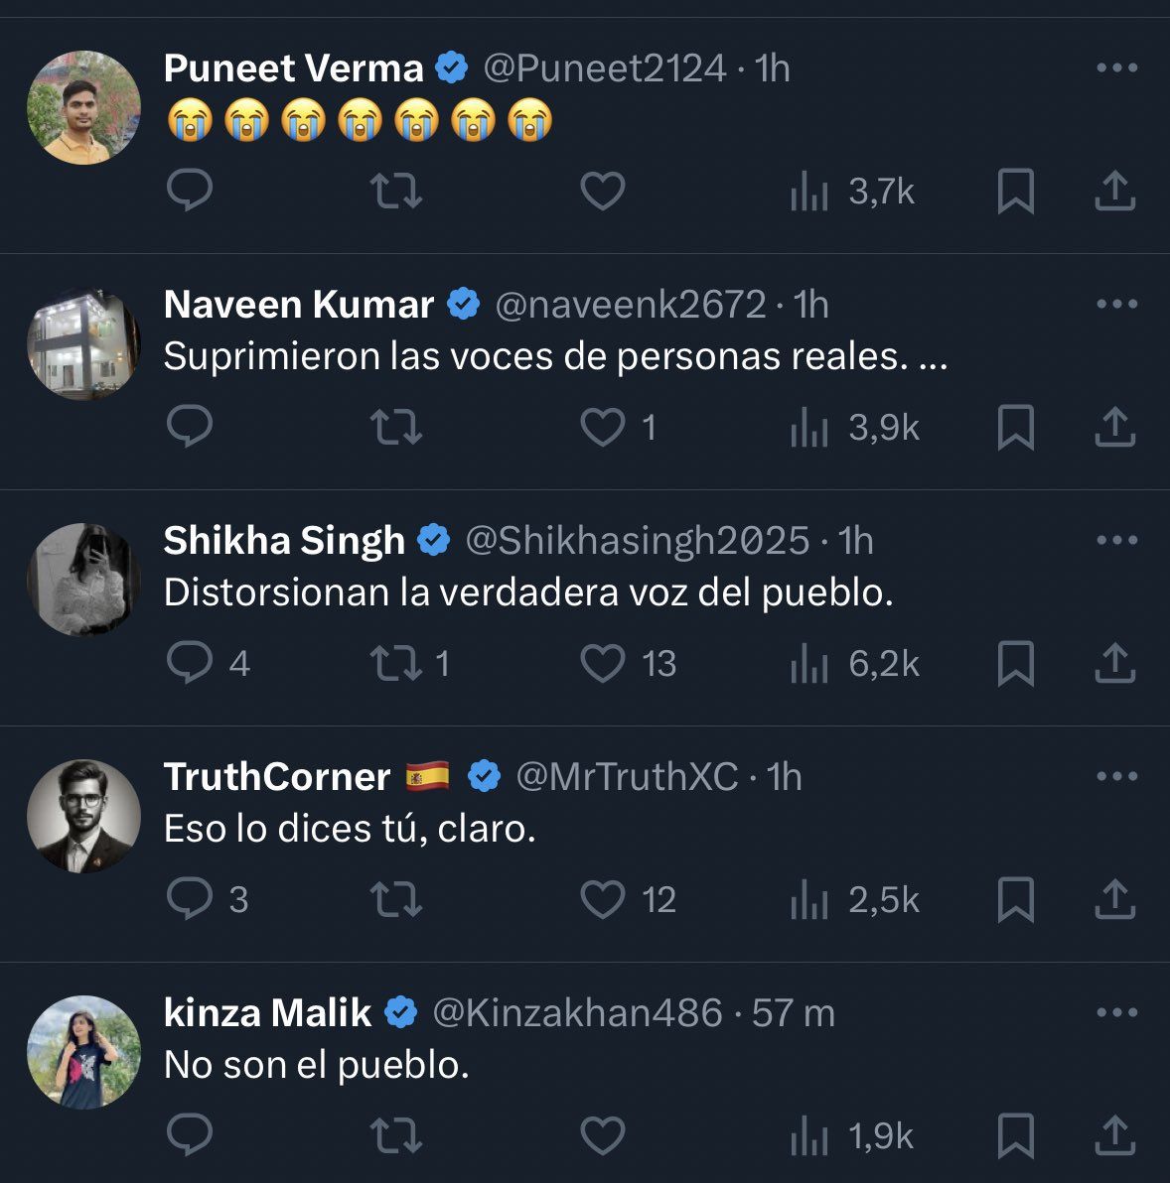Like Shikha Singh's tweet

(x=602, y=663)
